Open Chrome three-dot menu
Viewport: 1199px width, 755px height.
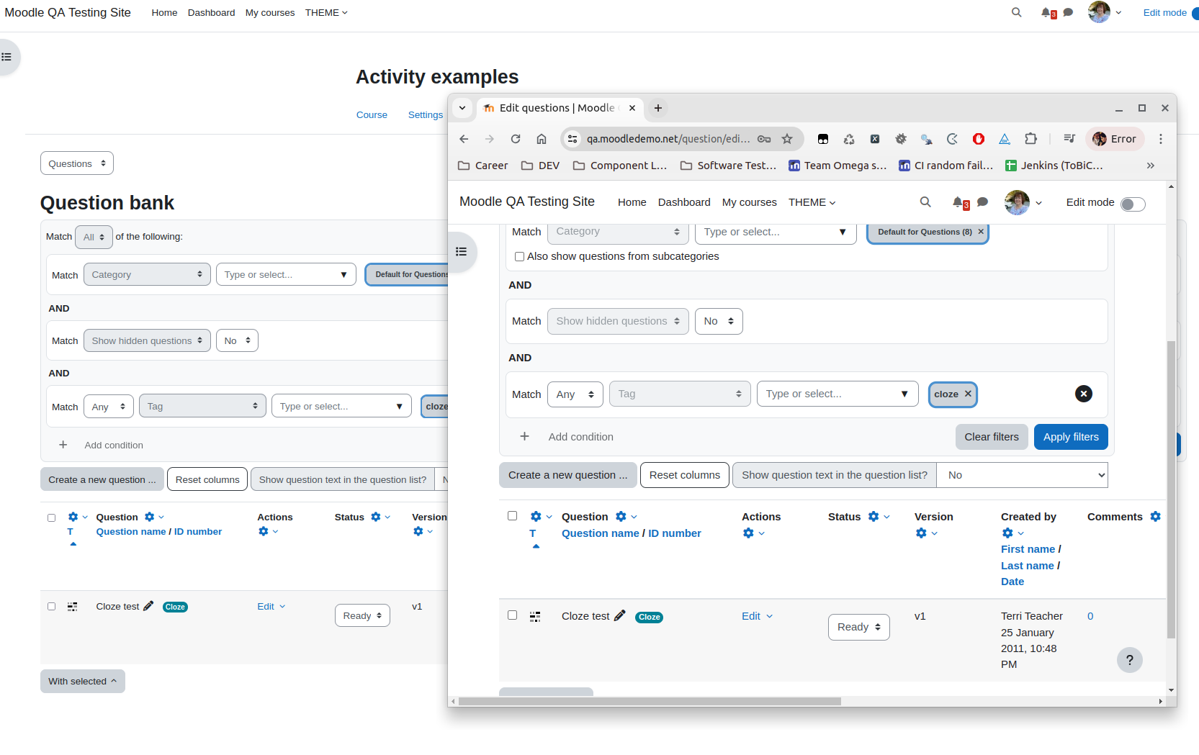(1161, 139)
